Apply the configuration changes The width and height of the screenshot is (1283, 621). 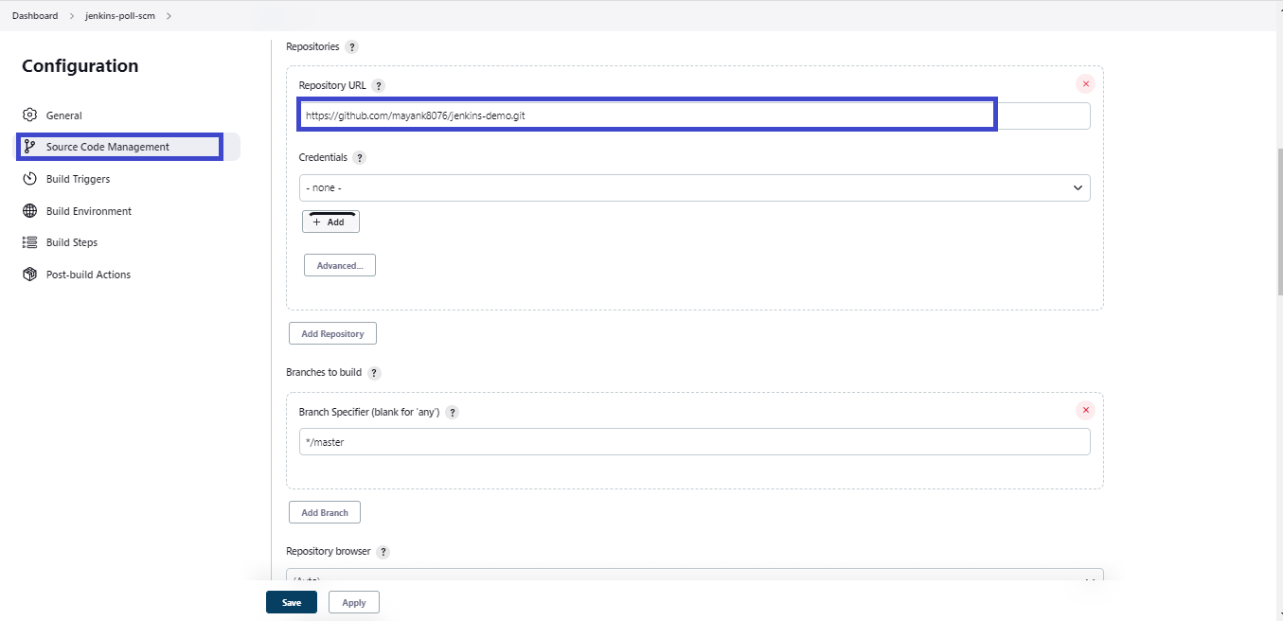(x=354, y=602)
